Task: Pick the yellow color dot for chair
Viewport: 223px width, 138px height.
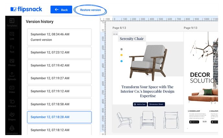Action: point(122,55)
